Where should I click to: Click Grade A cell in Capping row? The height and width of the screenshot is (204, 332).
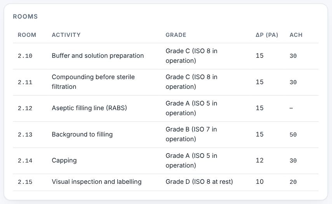[x=191, y=161]
